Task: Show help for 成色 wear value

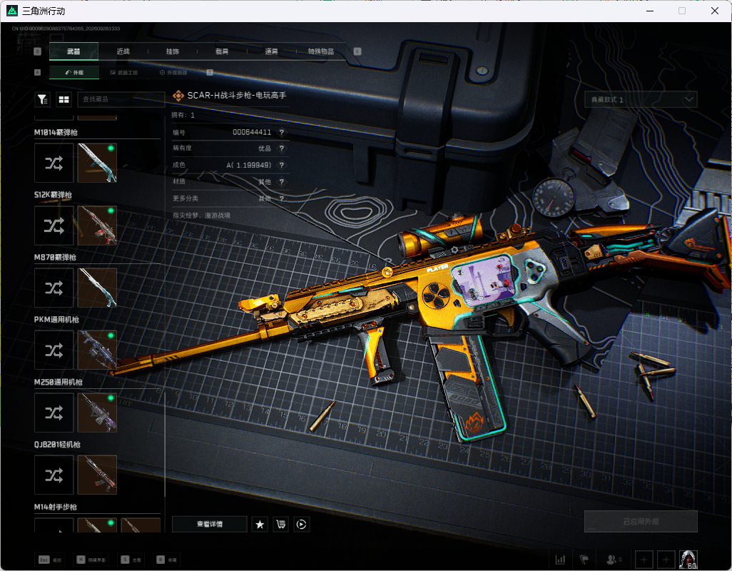Action: pos(282,166)
